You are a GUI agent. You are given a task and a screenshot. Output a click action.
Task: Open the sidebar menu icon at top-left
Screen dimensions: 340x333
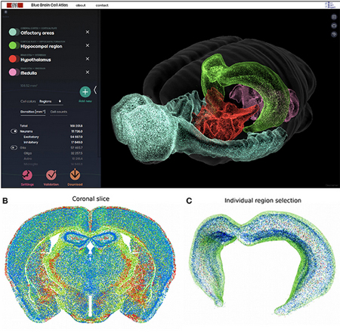click(x=5, y=12)
